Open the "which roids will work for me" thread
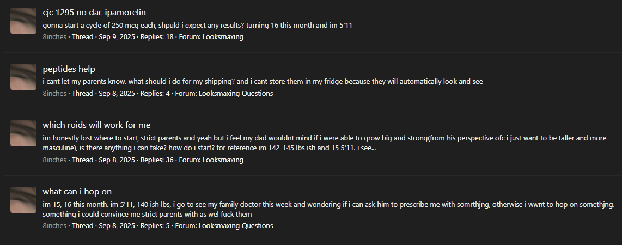The height and width of the screenshot is (245, 622). [96, 125]
